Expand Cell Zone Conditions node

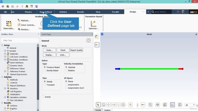click(5, 57)
